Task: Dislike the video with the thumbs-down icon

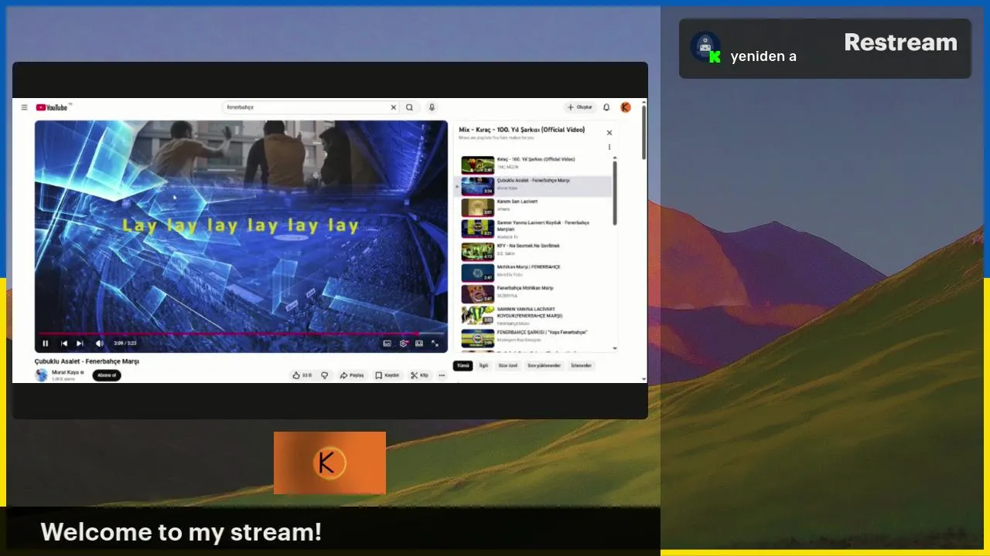Action: click(324, 375)
